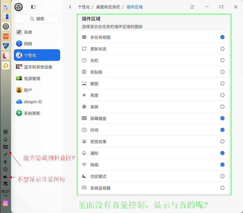Viewport: 243px width, 213px height.
Task: Enable 录屏 plugin checkbox
Action: (222, 107)
